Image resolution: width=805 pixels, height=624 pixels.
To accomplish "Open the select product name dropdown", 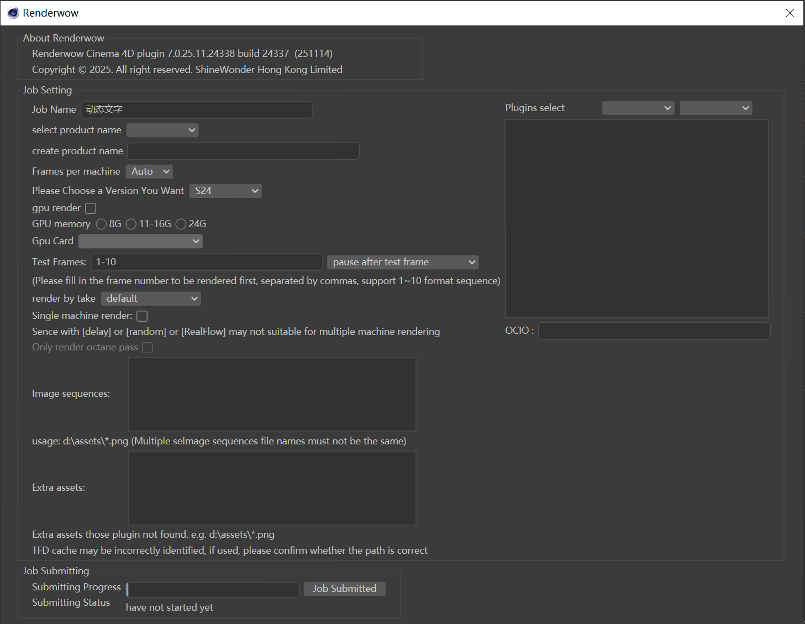I will [162, 130].
